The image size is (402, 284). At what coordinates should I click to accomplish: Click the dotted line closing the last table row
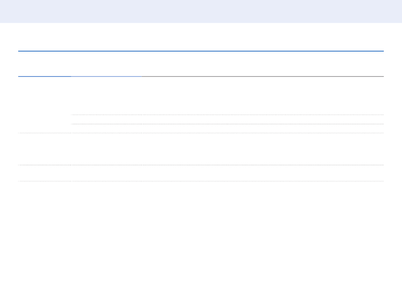point(201,181)
